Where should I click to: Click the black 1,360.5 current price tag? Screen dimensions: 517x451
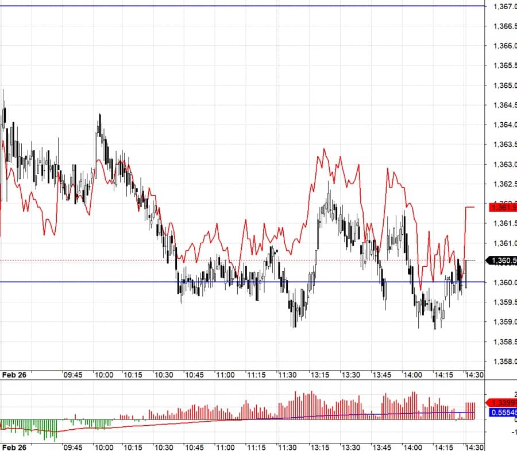pyautogui.click(x=501, y=261)
